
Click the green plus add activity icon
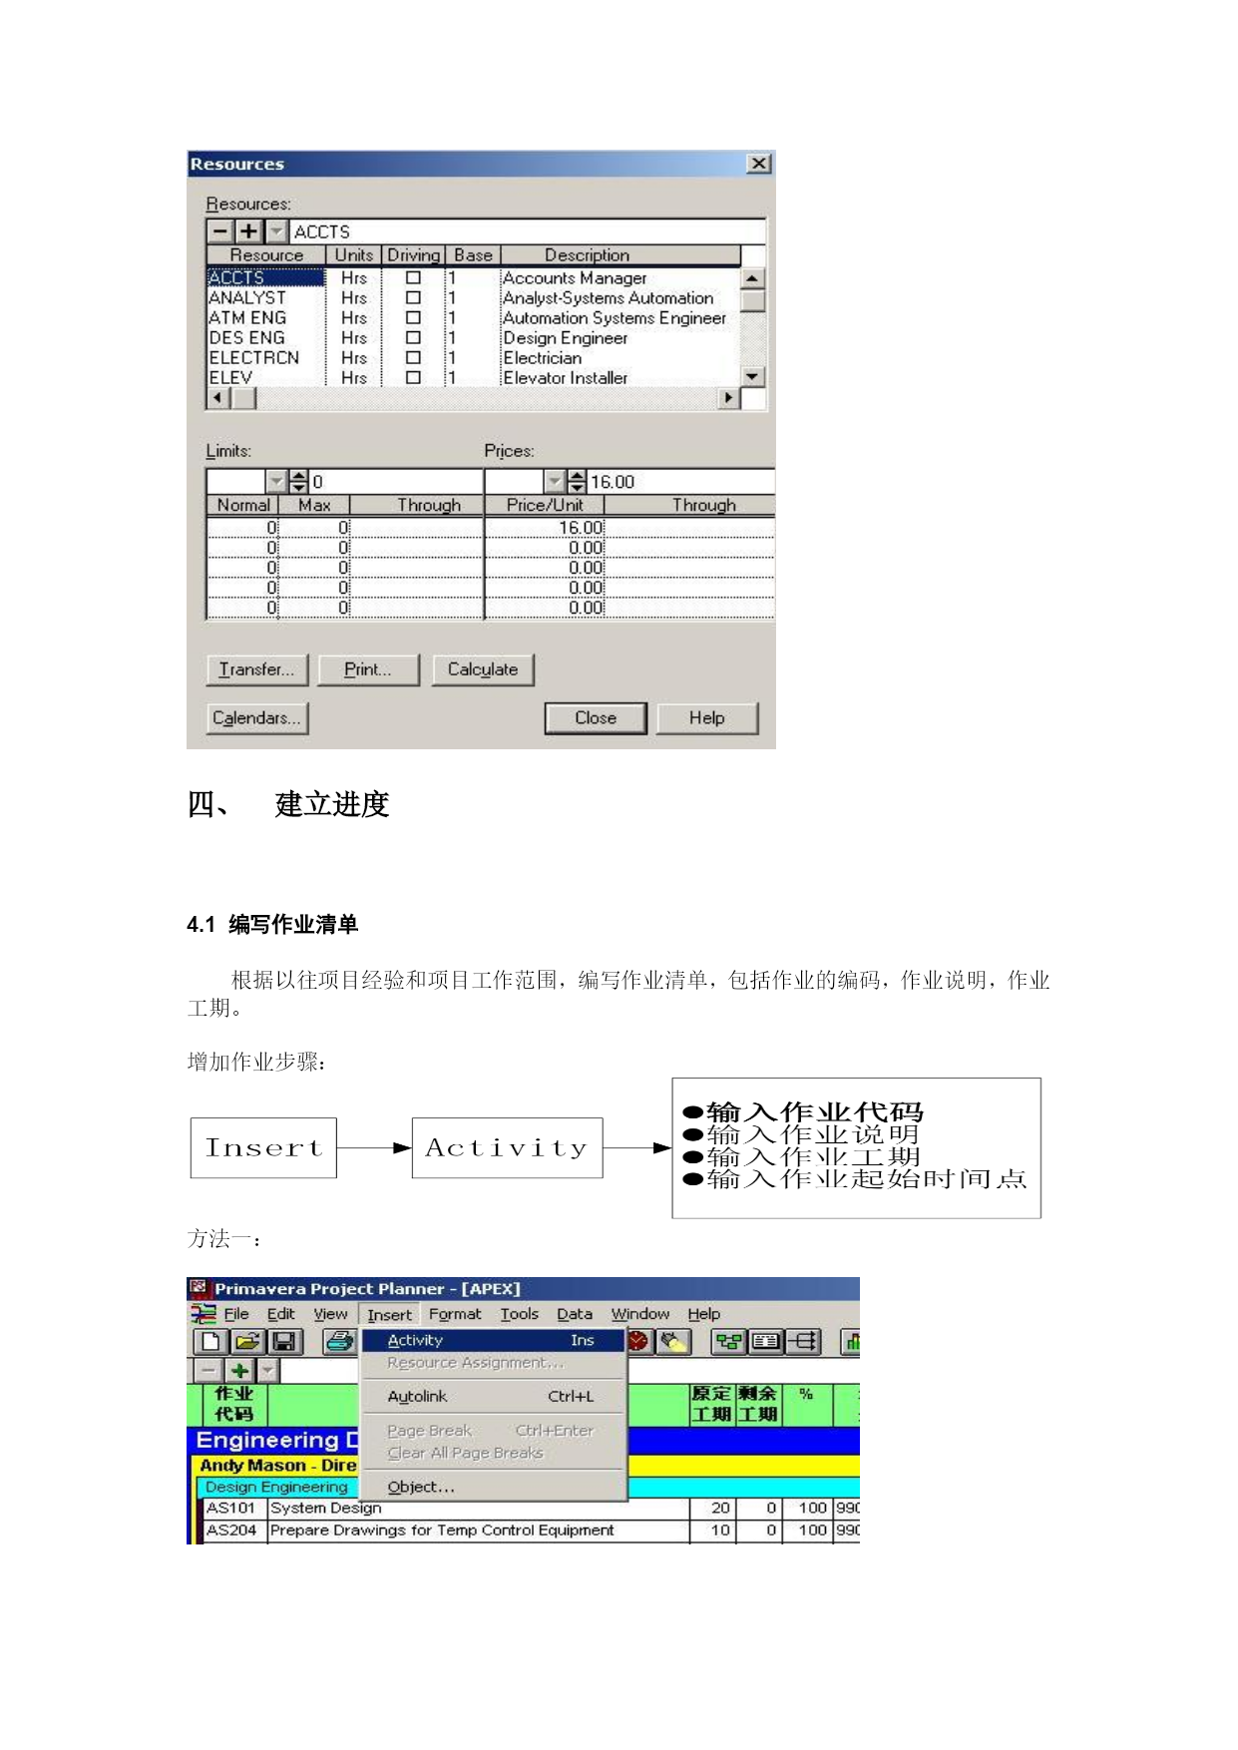point(239,1371)
